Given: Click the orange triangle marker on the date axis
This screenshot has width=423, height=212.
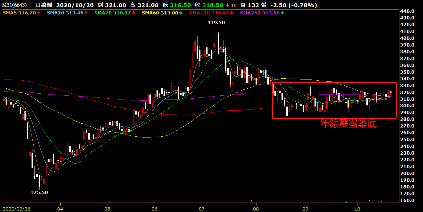Looking at the screenshot, I should (381, 202).
